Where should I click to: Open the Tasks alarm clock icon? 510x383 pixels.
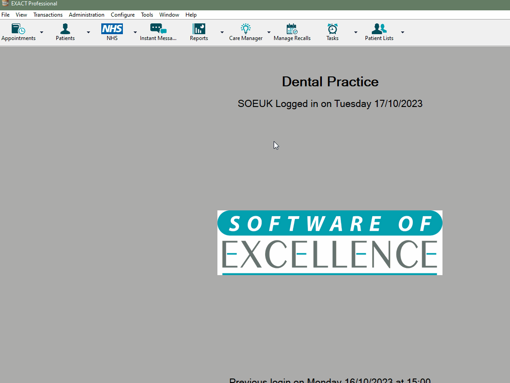pos(332,32)
